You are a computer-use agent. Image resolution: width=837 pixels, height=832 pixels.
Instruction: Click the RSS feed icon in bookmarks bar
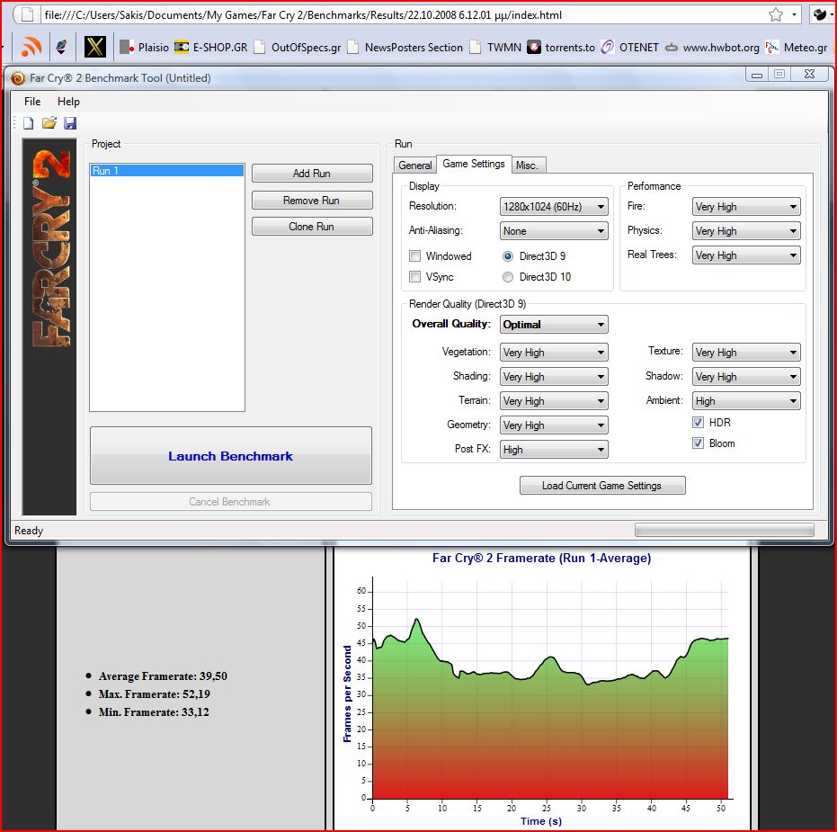click(x=31, y=47)
